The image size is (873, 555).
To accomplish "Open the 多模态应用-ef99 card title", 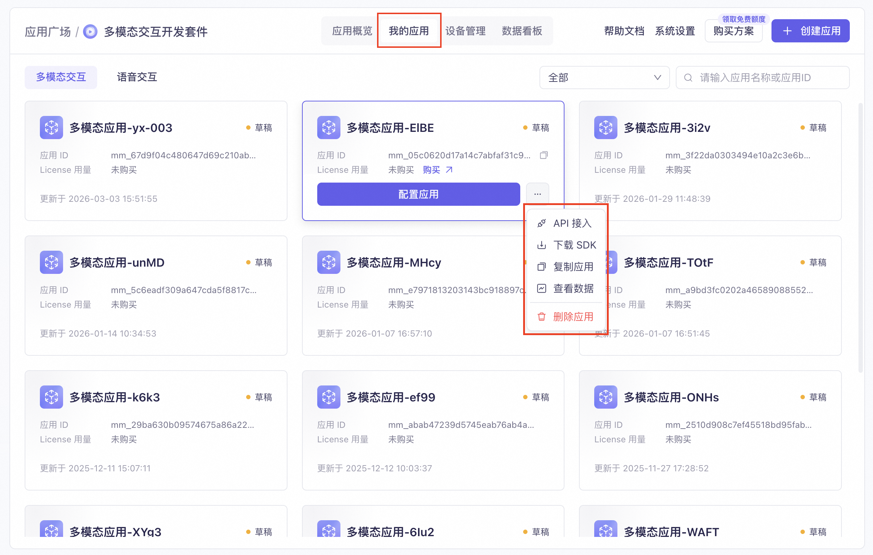I will click(x=391, y=397).
